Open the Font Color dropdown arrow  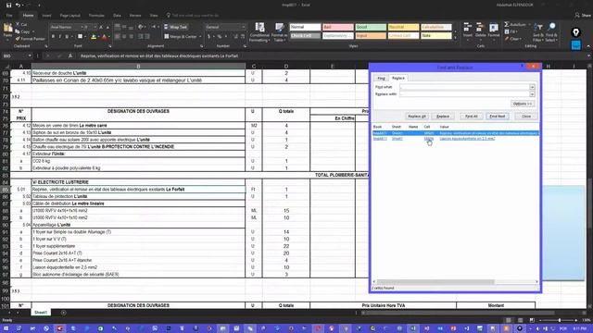(x=109, y=37)
